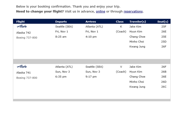Open the online change flight link
Image resolution: width=180 pixels, height=113 pixels.
[x=100, y=12]
